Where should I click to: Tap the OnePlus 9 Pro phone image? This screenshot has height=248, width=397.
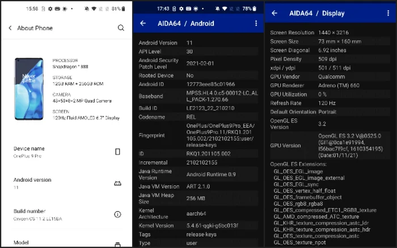click(29, 89)
